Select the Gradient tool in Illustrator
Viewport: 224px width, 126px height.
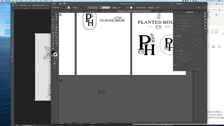56,38
